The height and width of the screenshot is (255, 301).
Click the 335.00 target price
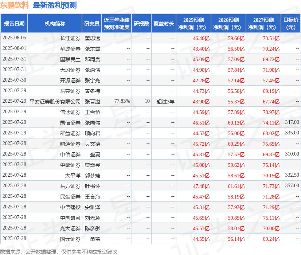pyautogui.click(x=292, y=133)
